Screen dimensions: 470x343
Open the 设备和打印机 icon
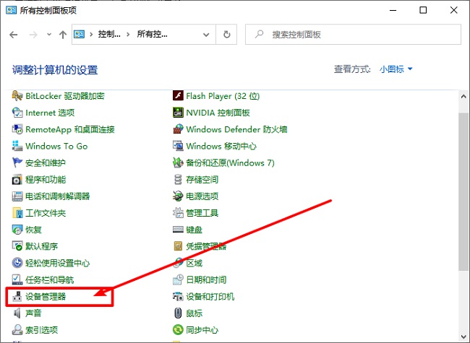pyautogui.click(x=178, y=297)
